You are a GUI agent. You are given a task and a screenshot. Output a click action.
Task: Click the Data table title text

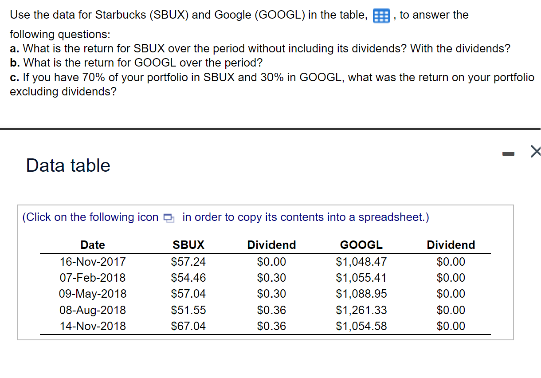pos(68,165)
